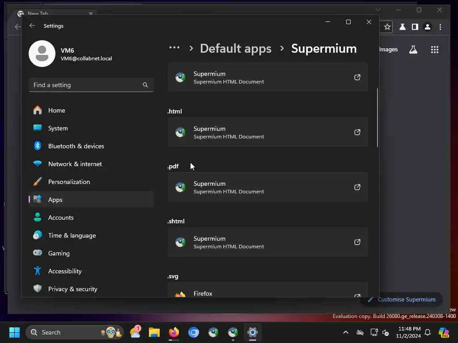
Task: Focus the Find a setting search box
Action: (91, 85)
